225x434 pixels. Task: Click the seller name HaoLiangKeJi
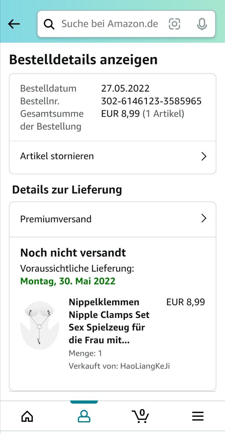(x=145, y=366)
